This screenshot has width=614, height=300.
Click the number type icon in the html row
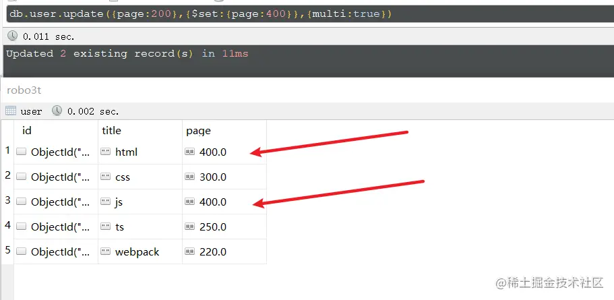(x=190, y=152)
